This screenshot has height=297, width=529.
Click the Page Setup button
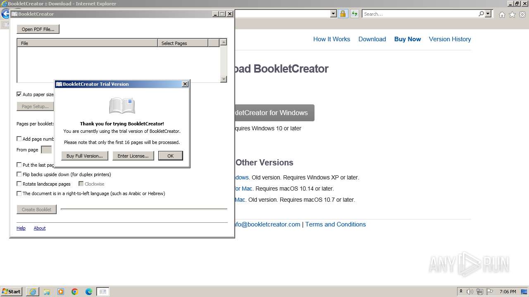point(35,106)
